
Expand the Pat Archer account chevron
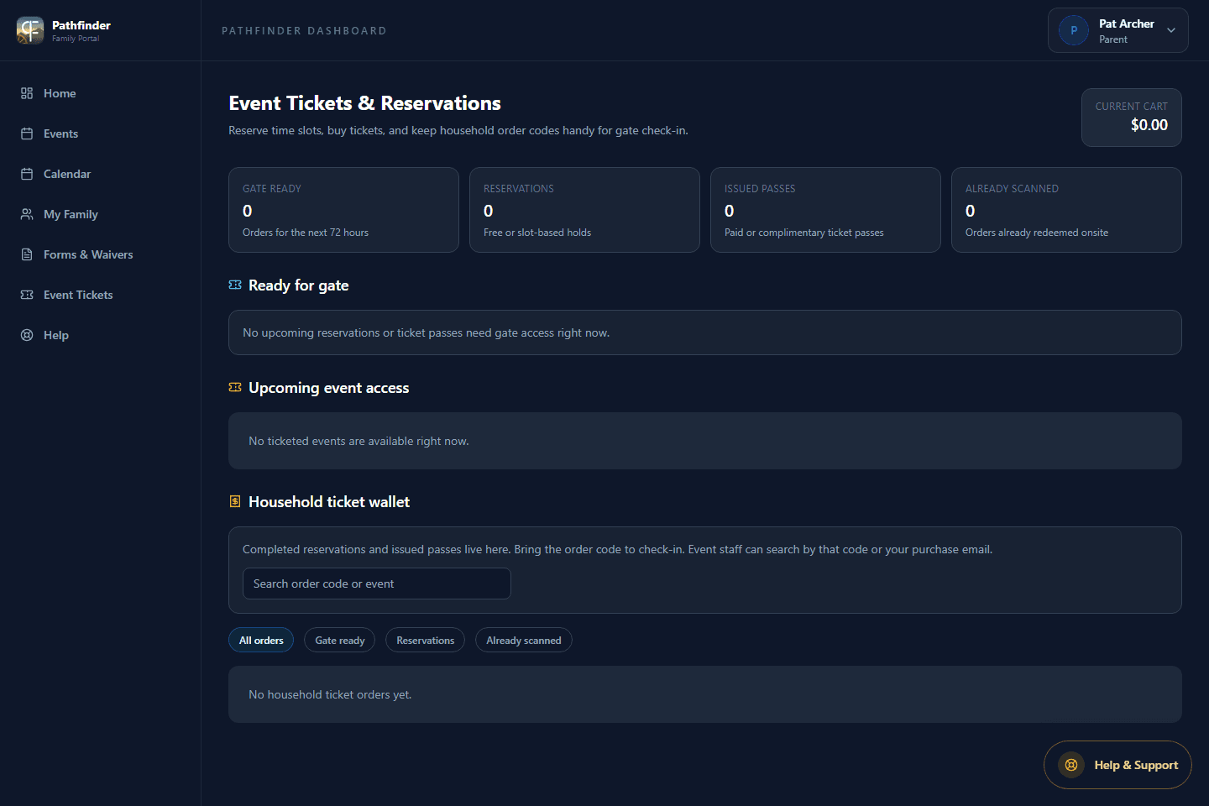(1171, 30)
